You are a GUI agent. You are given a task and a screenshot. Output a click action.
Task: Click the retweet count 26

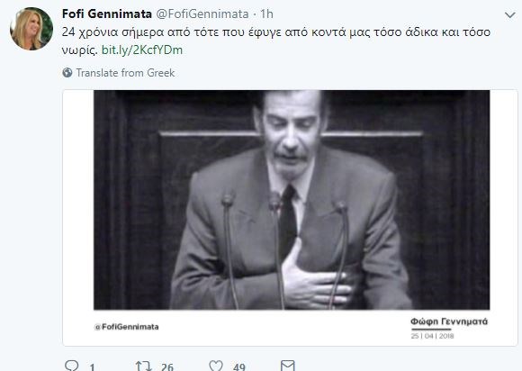[167, 367]
